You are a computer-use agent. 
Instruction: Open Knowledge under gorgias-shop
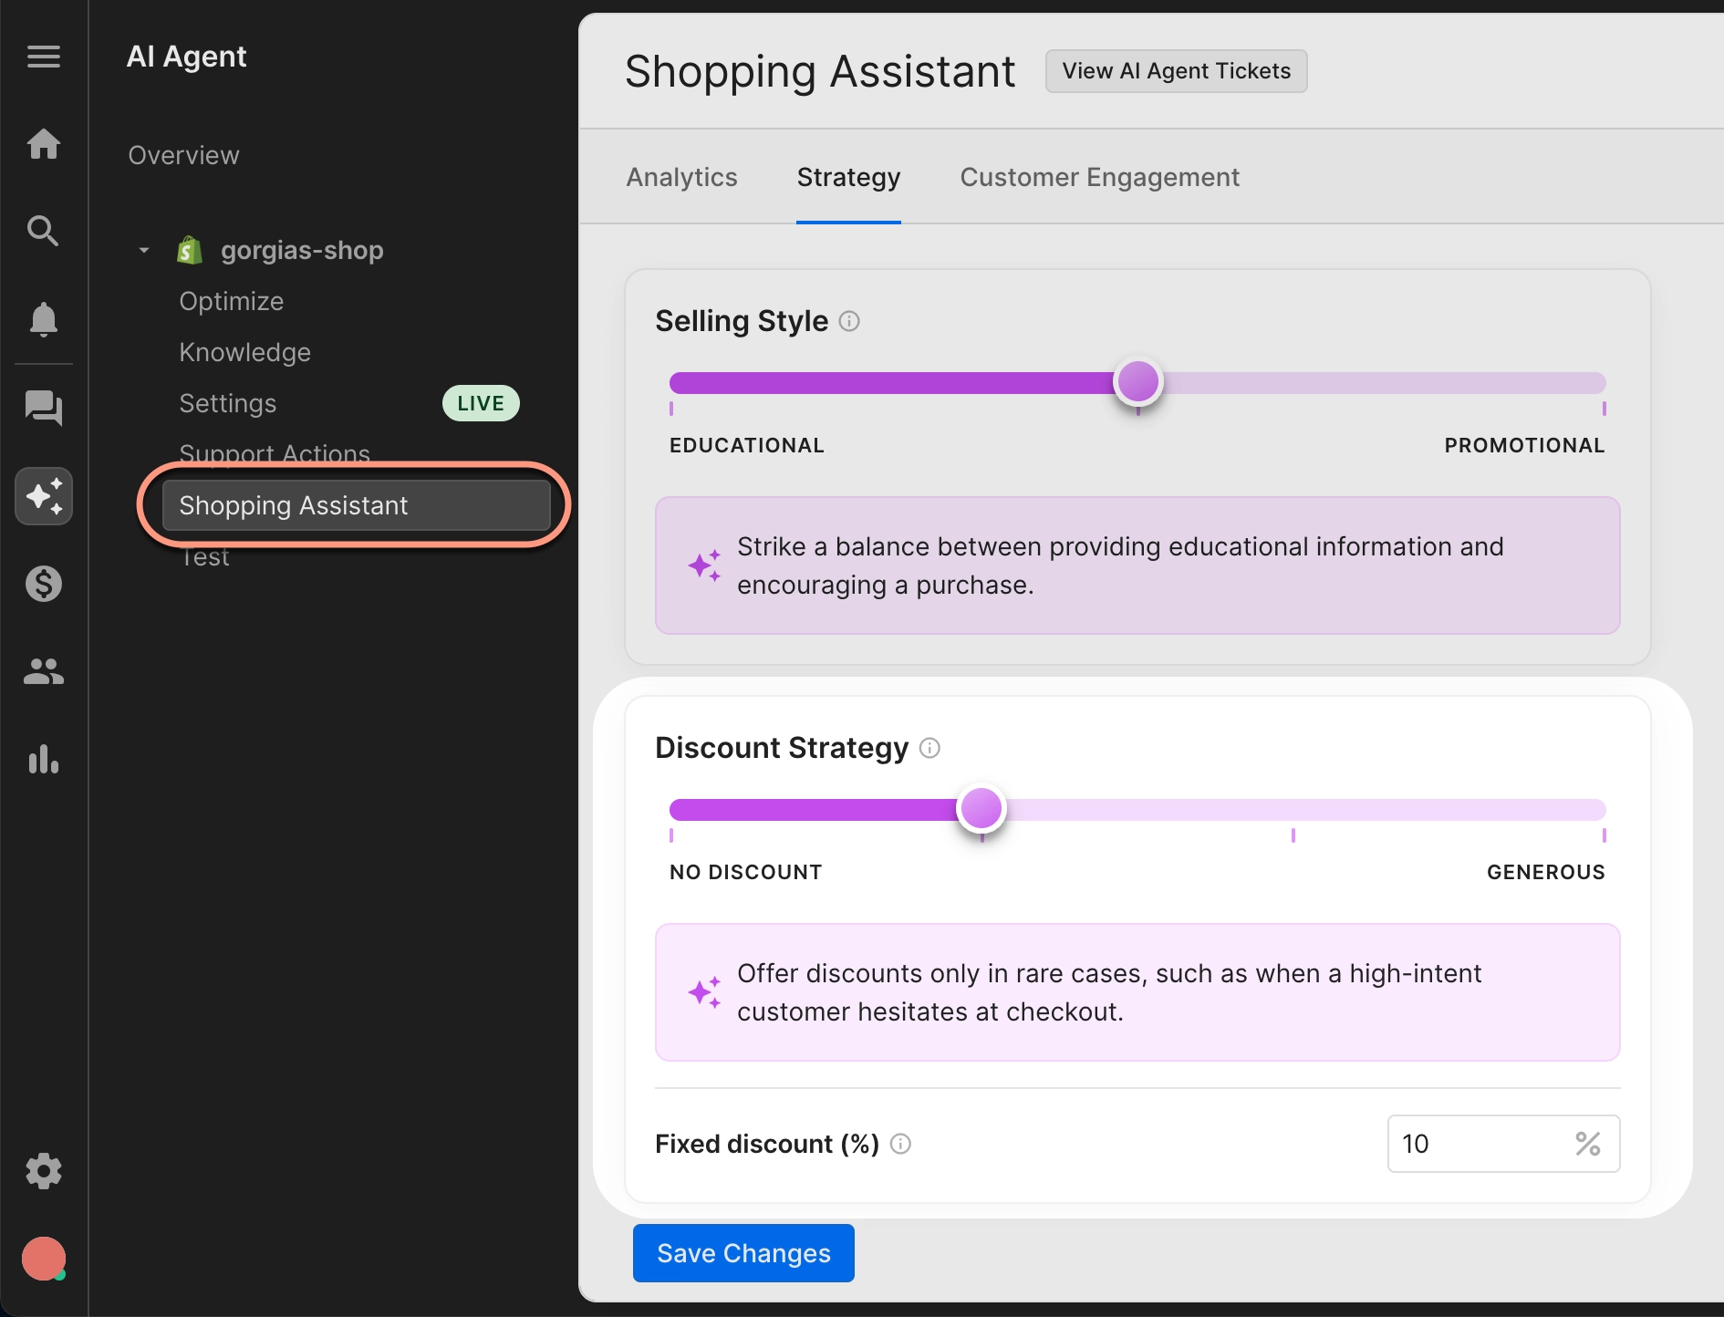click(244, 352)
